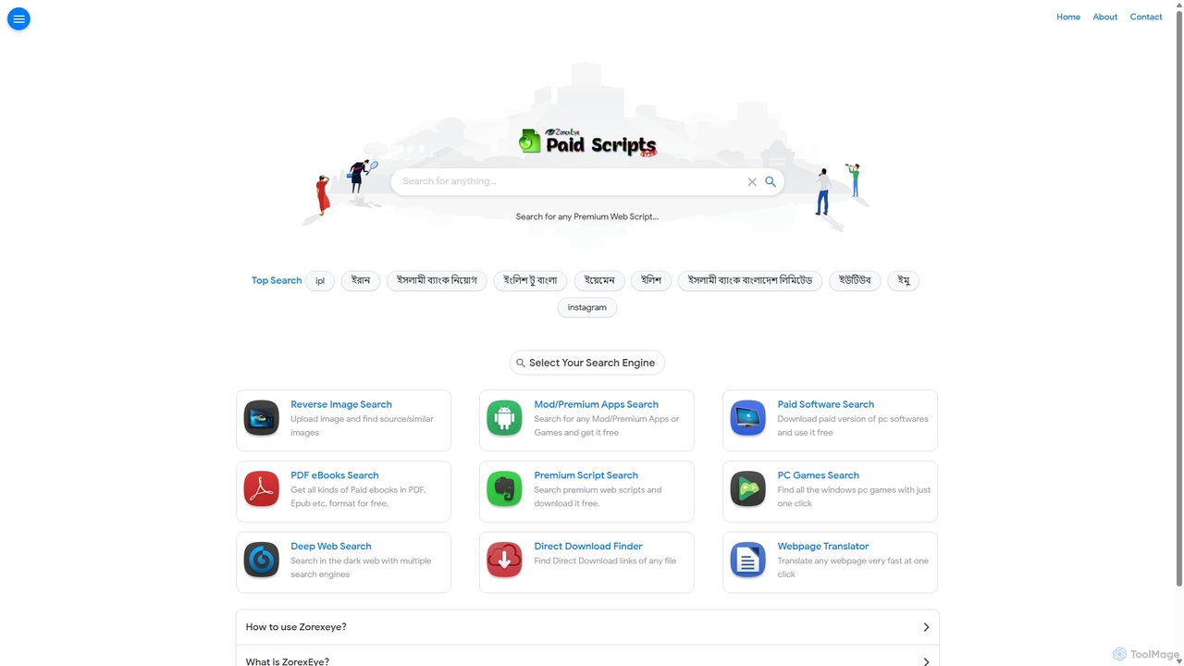
Task: Select the 'ipl' top search chip
Action: (320, 280)
